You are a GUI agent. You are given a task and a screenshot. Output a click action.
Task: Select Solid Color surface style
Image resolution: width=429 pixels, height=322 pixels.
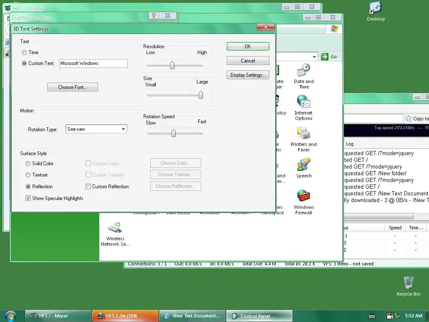28,164
